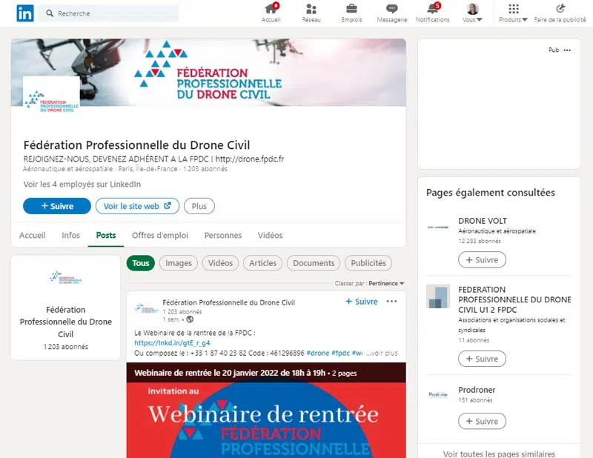The height and width of the screenshot is (458, 593).
Task: Open FEDERATION PROFESSIONNELLE DU DRONE CIVIL U1 2 FPDC
Action: point(514,299)
